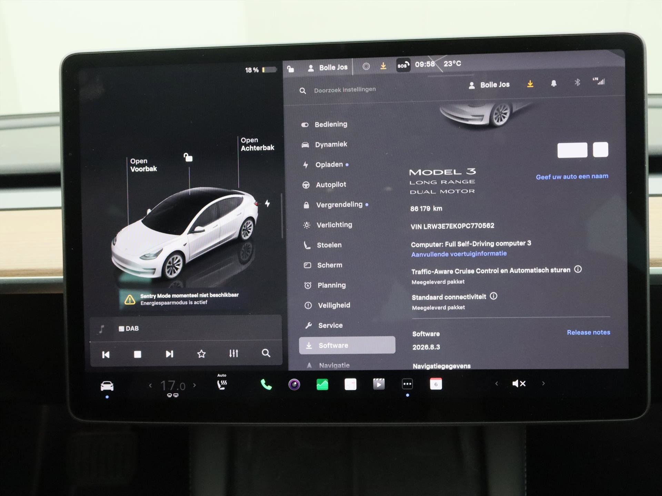Open the green energy chart app
662x496 pixels.
coord(322,384)
